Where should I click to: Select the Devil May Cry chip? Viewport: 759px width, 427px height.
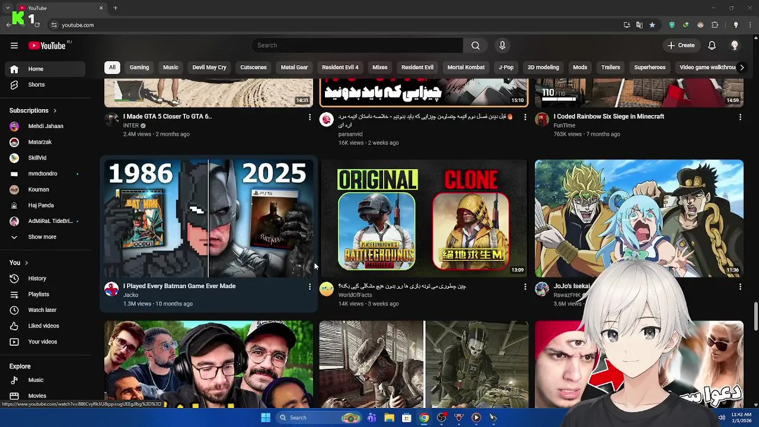[x=209, y=68]
